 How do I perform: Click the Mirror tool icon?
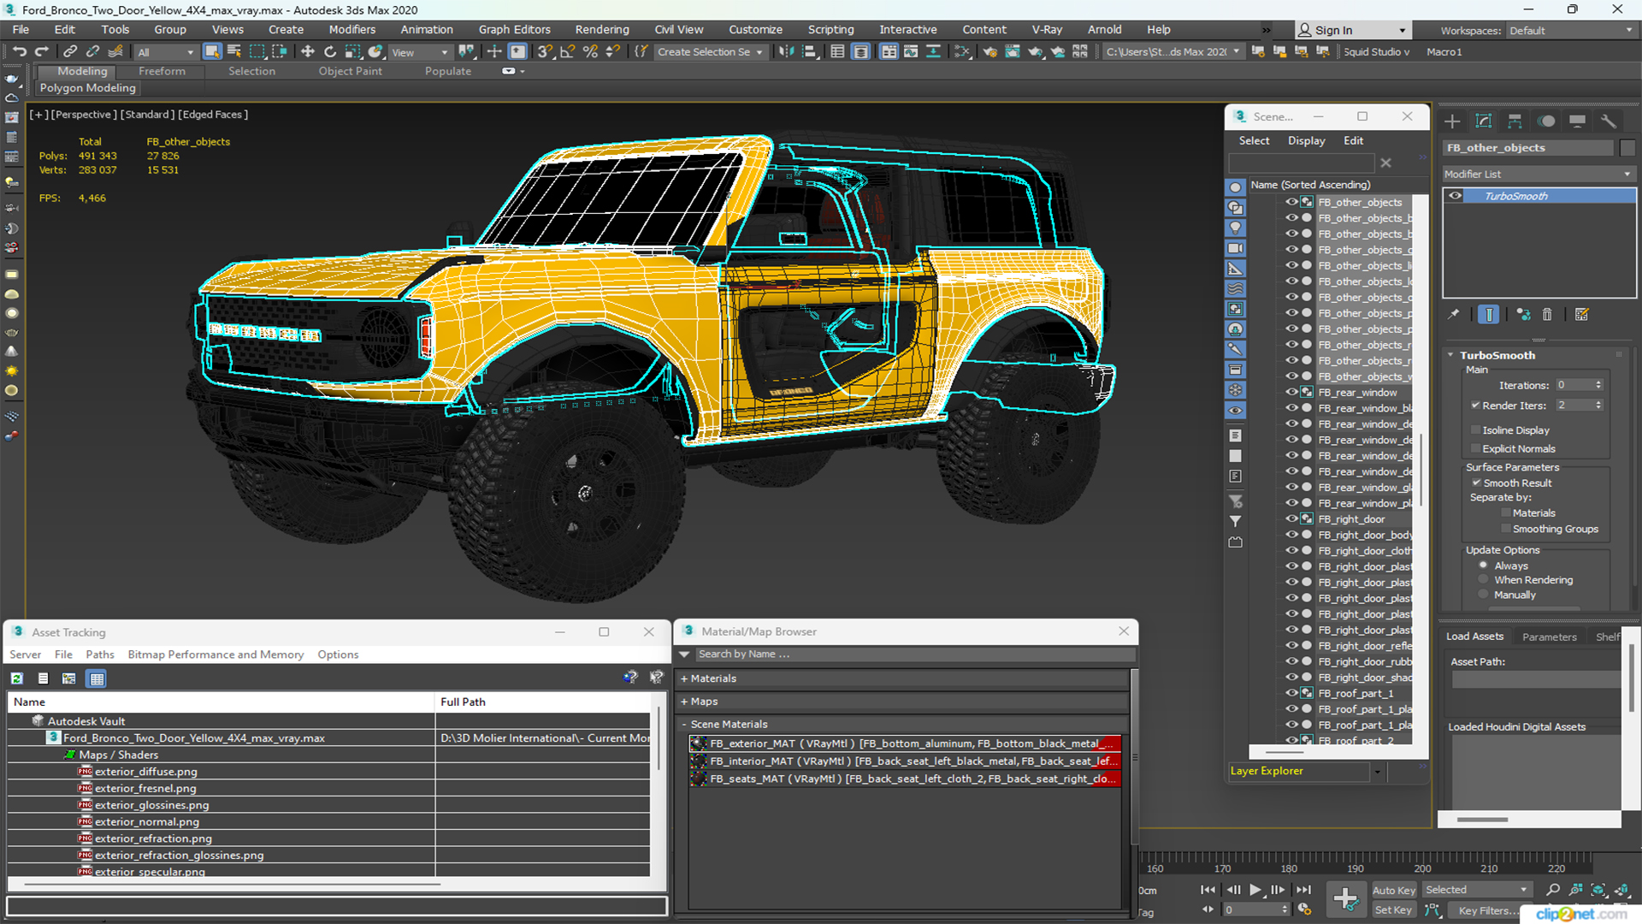(785, 51)
